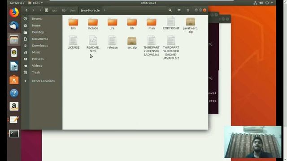Select the src.zip archive
The width and height of the screenshot is (287, 161).
pos(132,43)
